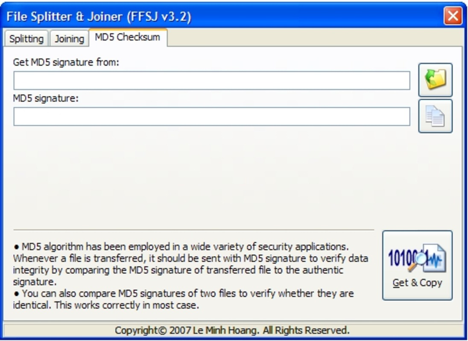Focus the 'MD5 signature' output field
The height and width of the screenshot is (341, 468).
pos(212,116)
